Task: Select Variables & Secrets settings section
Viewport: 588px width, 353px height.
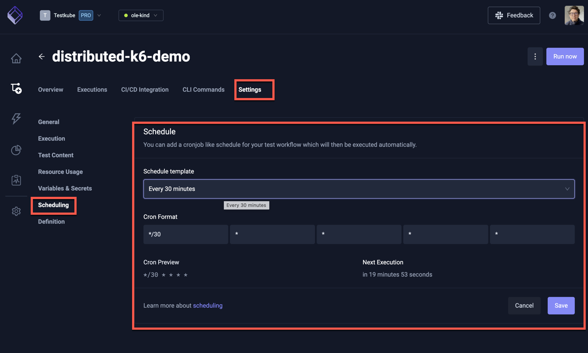Action: point(65,189)
